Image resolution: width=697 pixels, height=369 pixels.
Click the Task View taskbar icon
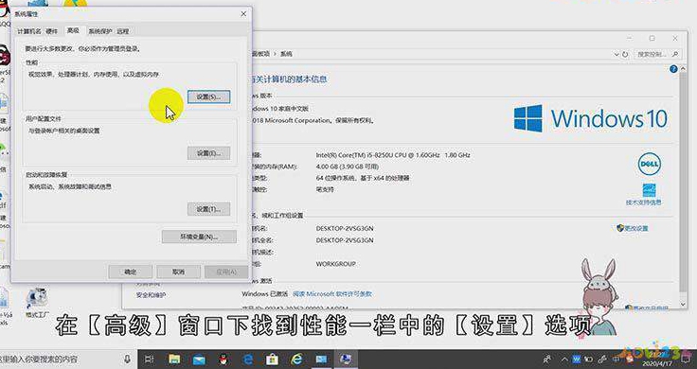coord(150,359)
